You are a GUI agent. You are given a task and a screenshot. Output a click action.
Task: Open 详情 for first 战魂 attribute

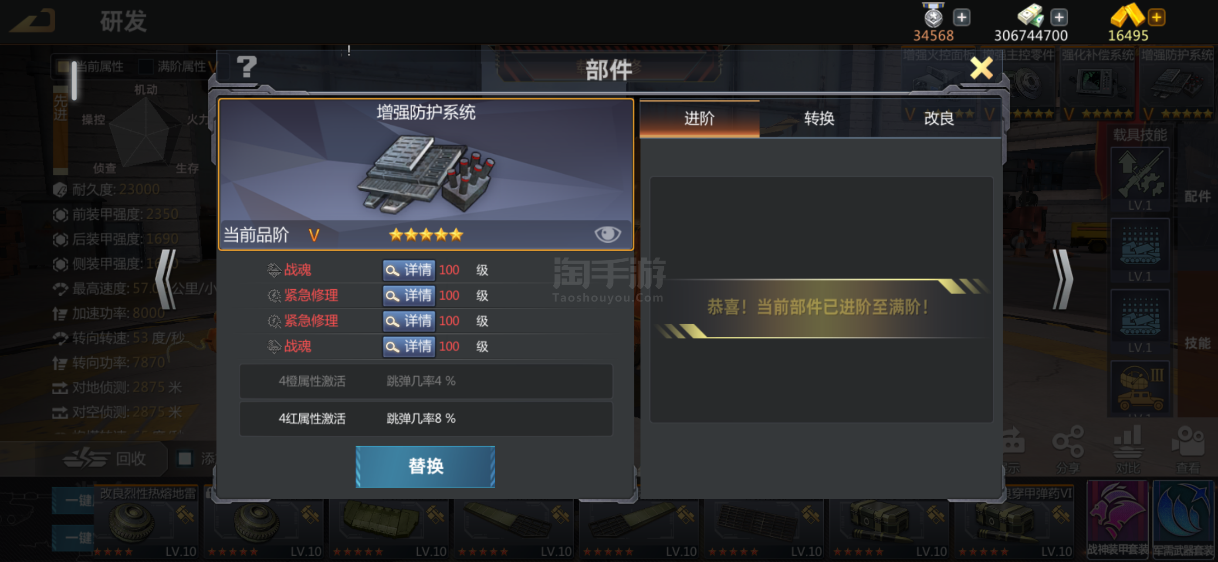click(x=409, y=270)
